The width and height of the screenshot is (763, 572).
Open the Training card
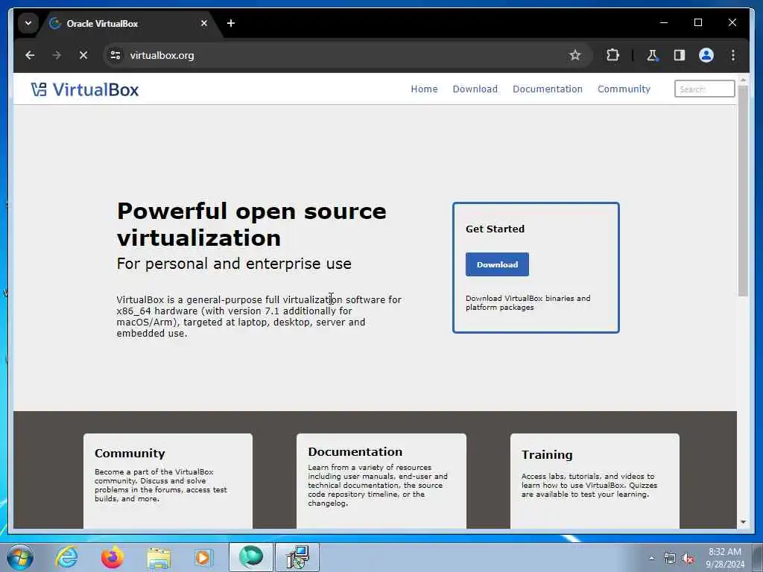pyautogui.click(x=595, y=480)
